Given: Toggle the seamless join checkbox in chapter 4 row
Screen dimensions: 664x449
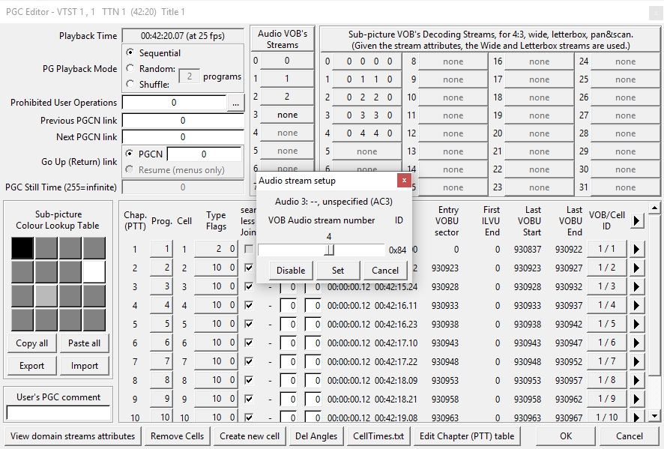Looking at the screenshot, I should tap(249, 305).
